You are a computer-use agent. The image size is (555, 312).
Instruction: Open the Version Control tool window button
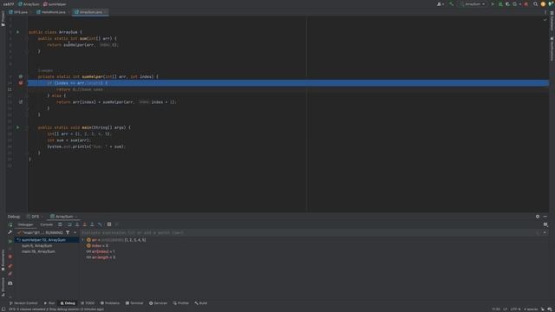pos(23,303)
